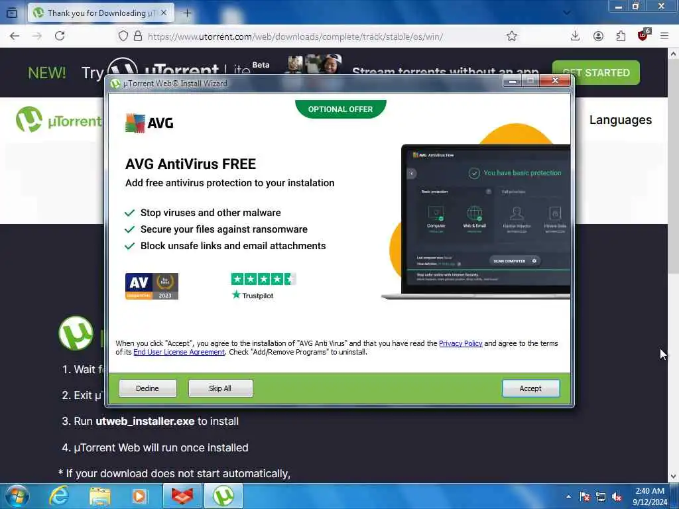This screenshot has width=679, height=509.
Task: Open the Firefox hamburger application menu
Action: click(664, 36)
